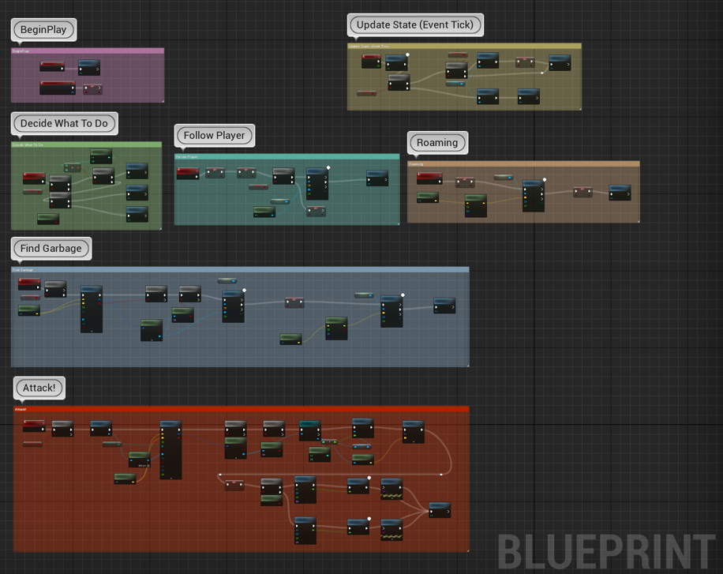This screenshot has height=574, width=723.
Task: Select the brown Roaming comment box title bar
Action: pyautogui.click(x=523, y=164)
